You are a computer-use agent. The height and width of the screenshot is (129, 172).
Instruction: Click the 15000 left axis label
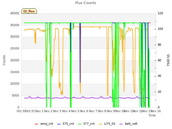pos(15,72)
